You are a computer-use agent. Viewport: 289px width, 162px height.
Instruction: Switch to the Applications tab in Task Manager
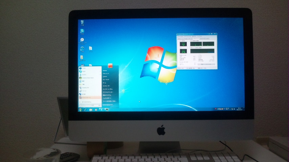(181, 39)
